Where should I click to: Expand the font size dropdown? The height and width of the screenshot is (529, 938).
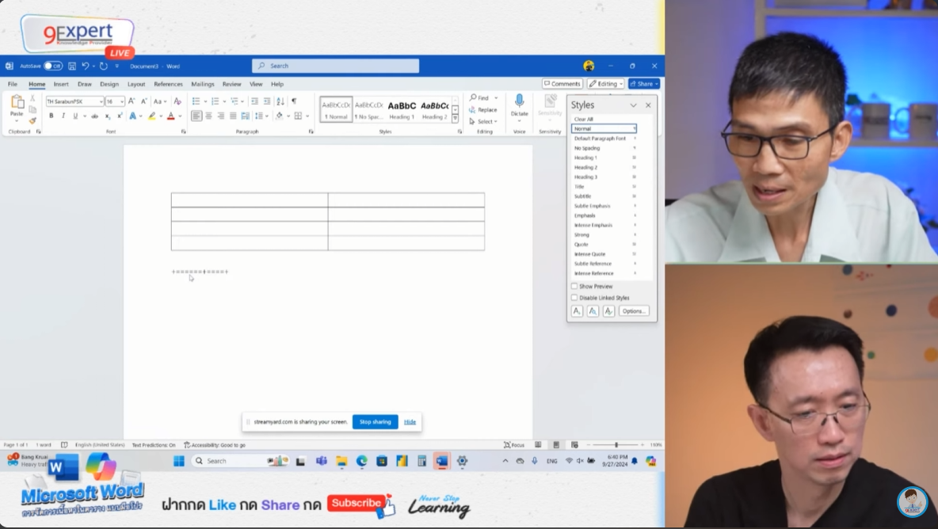point(121,101)
